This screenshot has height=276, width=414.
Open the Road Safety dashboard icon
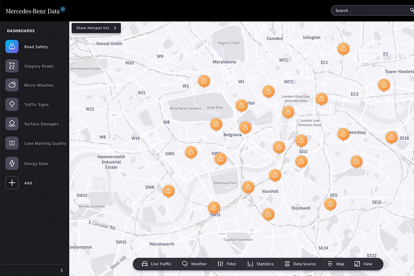click(x=12, y=46)
